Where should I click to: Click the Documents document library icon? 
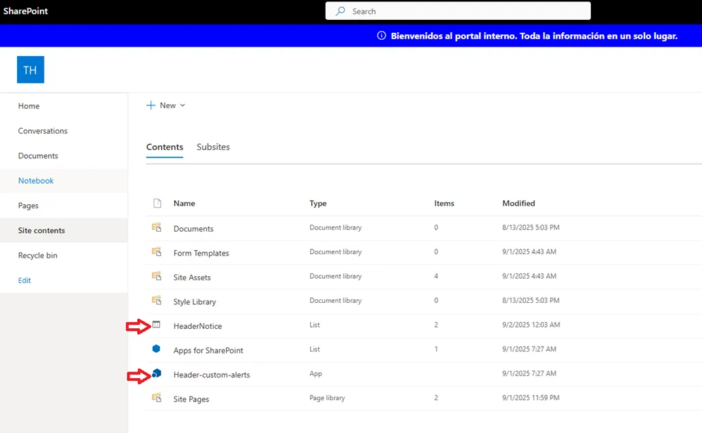pos(156,227)
